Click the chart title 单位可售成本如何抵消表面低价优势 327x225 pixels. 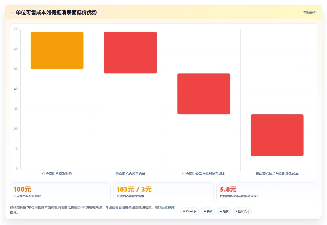pos(56,12)
